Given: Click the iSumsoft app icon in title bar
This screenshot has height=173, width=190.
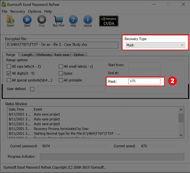Looking at the screenshot, I should tap(4, 4).
